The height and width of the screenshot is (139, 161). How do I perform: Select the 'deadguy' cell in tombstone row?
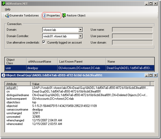[x=42, y=68]
